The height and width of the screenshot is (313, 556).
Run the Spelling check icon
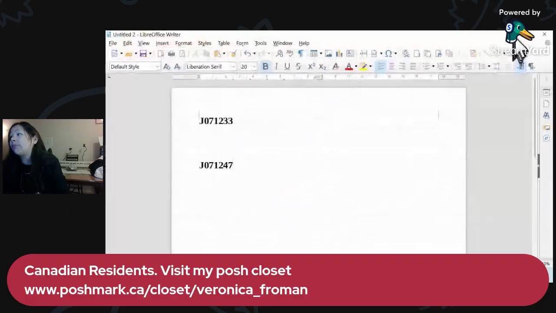point(290,53)
